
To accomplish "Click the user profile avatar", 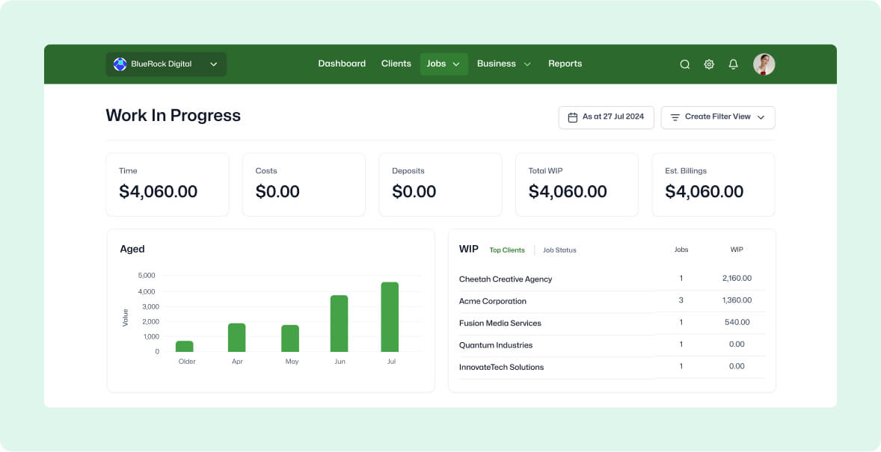I will (x=764, y=64).
